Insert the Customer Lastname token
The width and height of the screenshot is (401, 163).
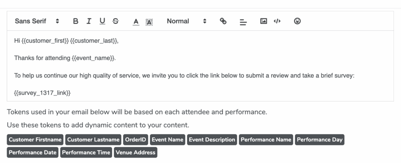[x=93, y=140]
